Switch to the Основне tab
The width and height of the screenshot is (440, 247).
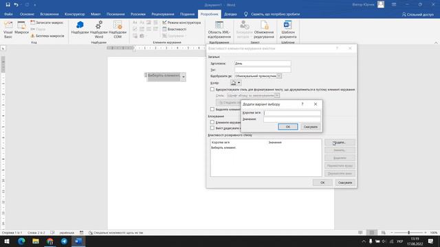[x=27, y=14]
